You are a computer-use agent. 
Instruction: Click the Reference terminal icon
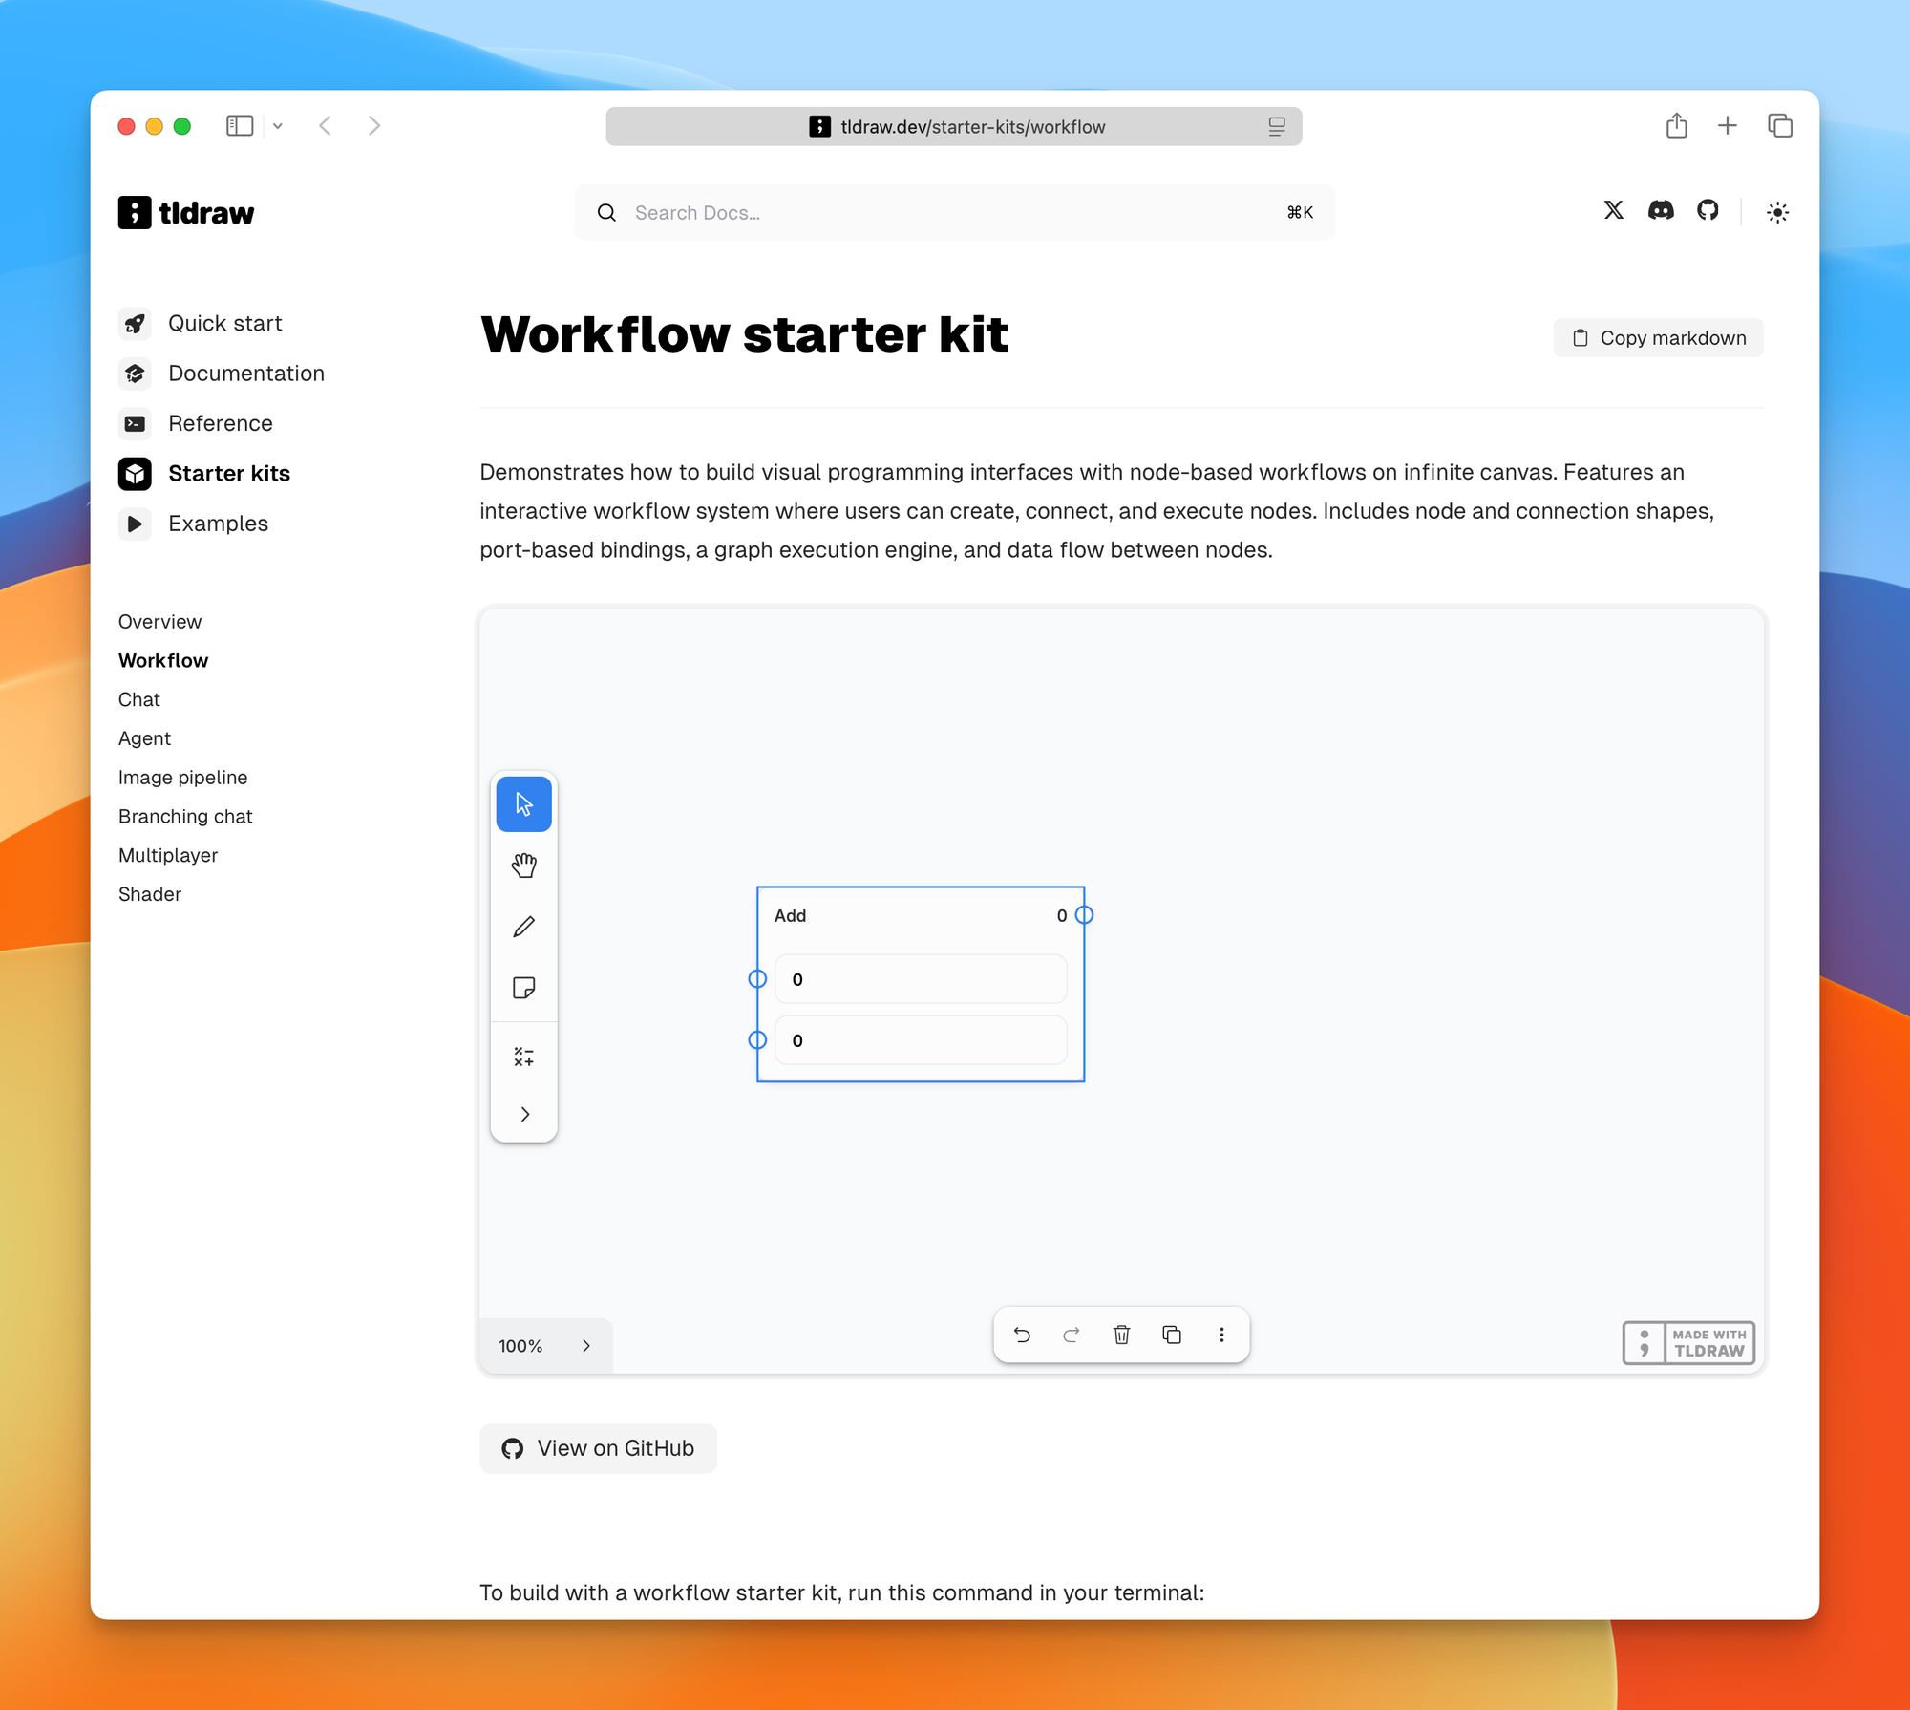[135, 423]
